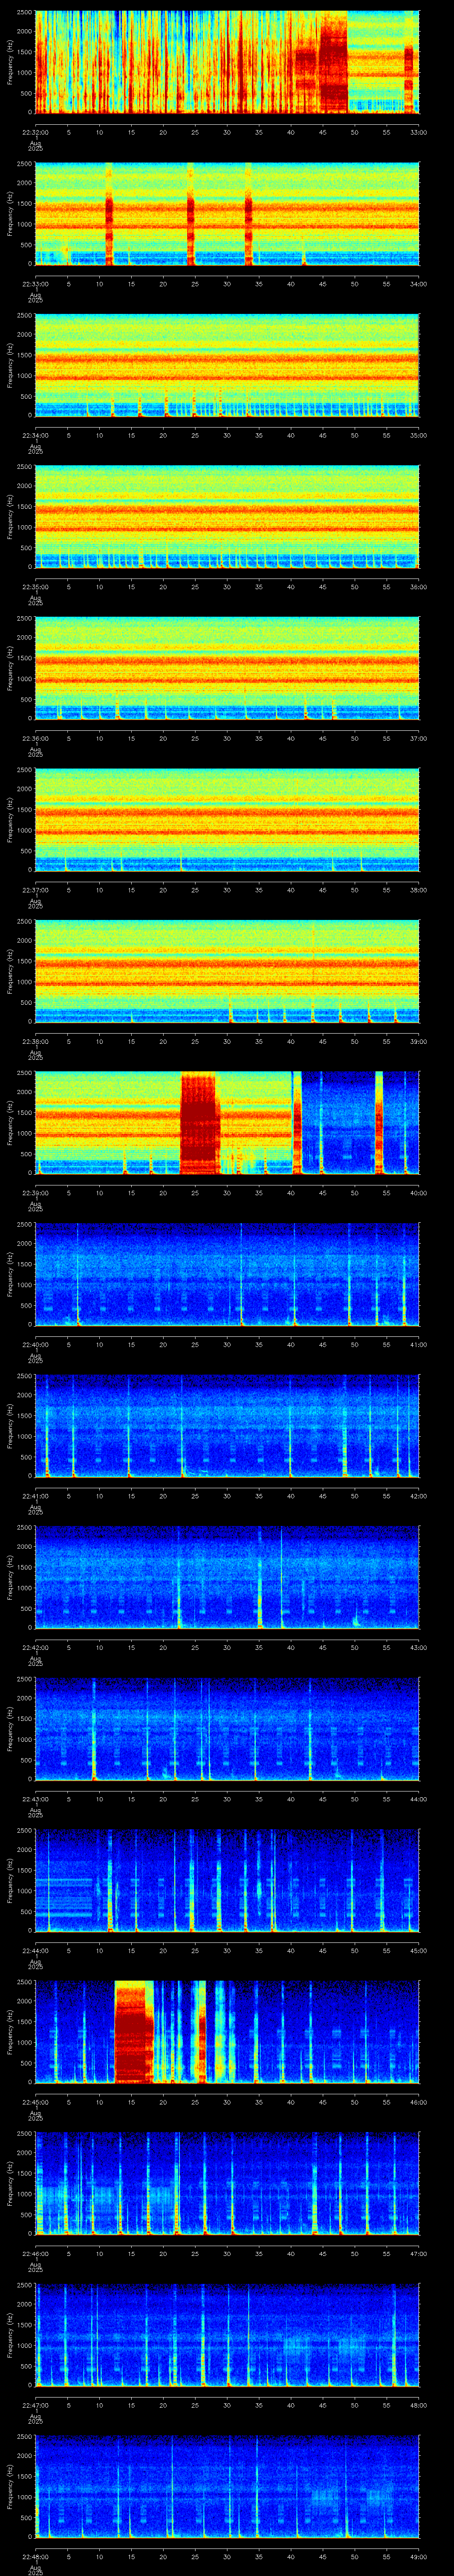Click the 22:38:00 time axis label
This screenshot has width=454, height=2576.
pos(35,1042)
